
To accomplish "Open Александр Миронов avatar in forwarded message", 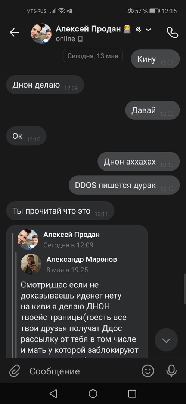I will 31,264.
